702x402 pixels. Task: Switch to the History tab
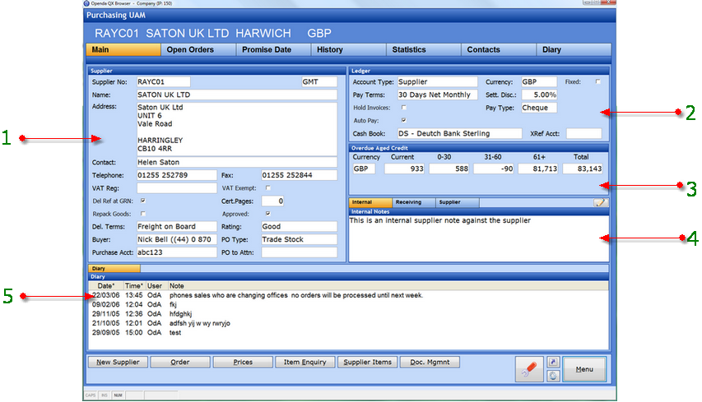[349, 49]
